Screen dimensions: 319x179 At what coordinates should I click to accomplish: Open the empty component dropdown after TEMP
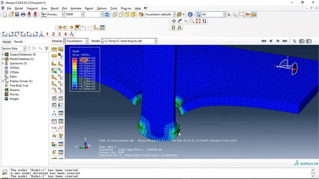102,14
